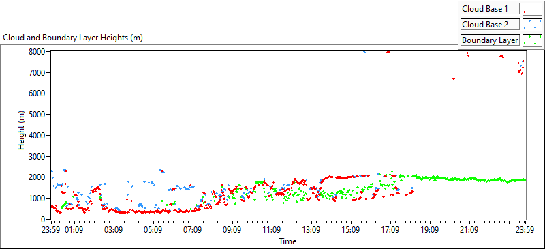Click the 13:09 time axis label
Screen dimensions: 545x249
click(x=311, y=230)
